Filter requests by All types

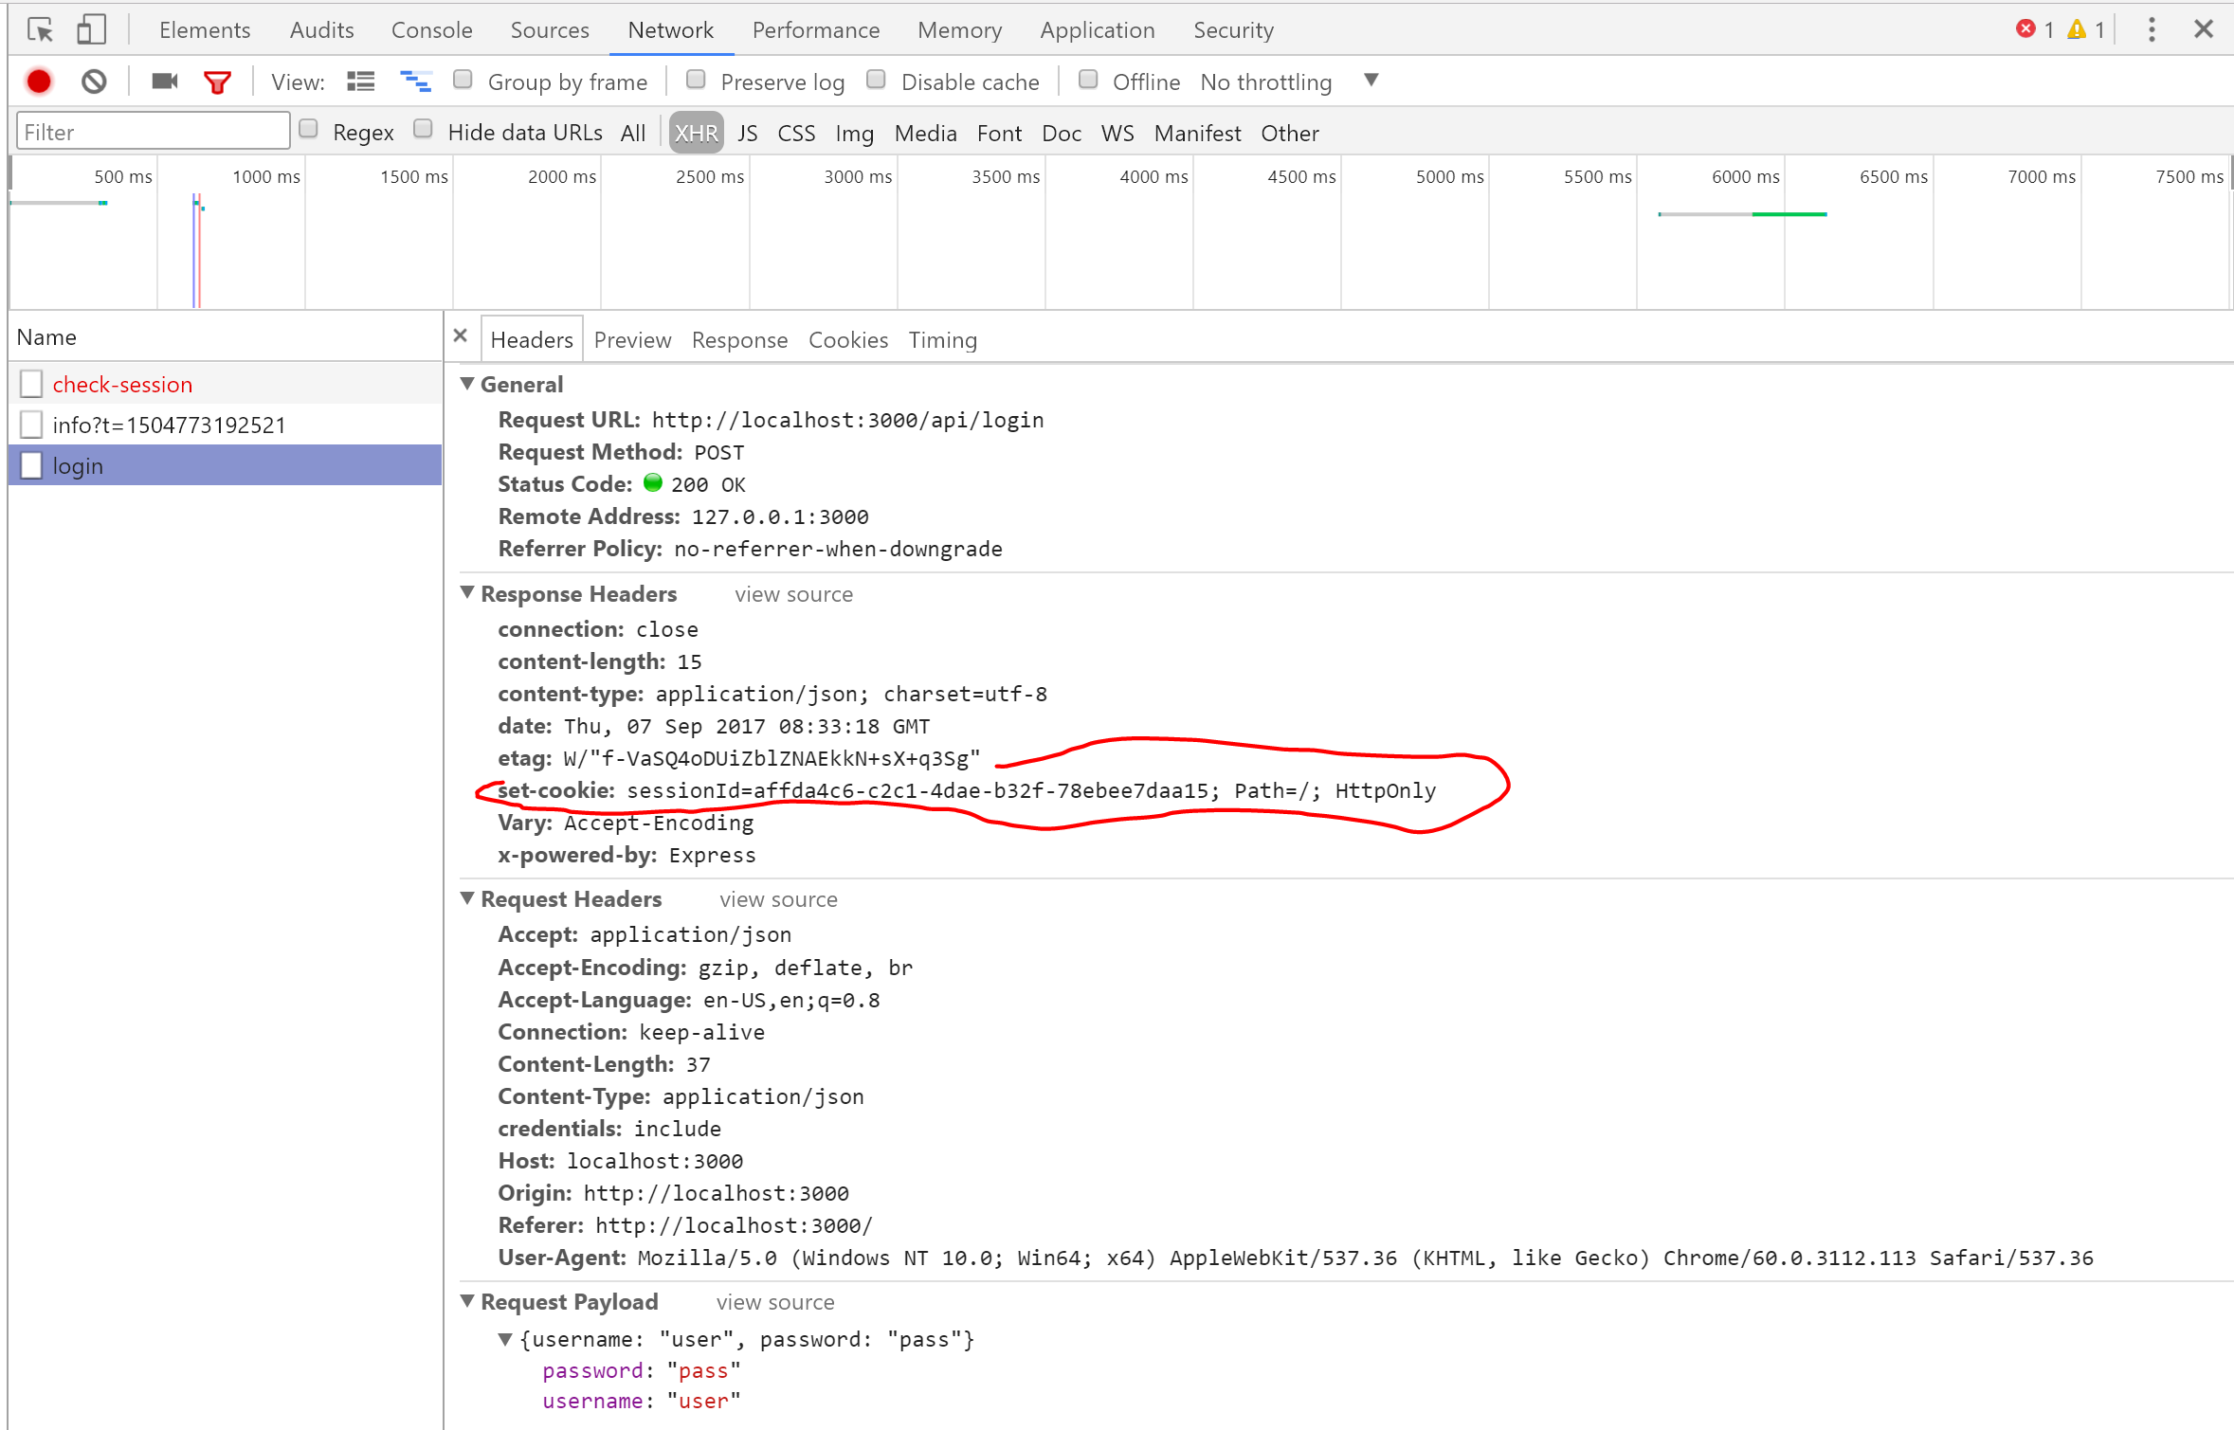pyautogui.click(x=633, y=133)
